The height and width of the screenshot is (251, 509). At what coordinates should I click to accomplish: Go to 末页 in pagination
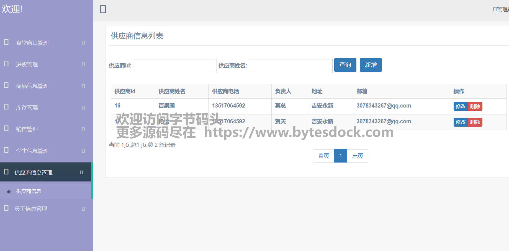pos(358,156)
